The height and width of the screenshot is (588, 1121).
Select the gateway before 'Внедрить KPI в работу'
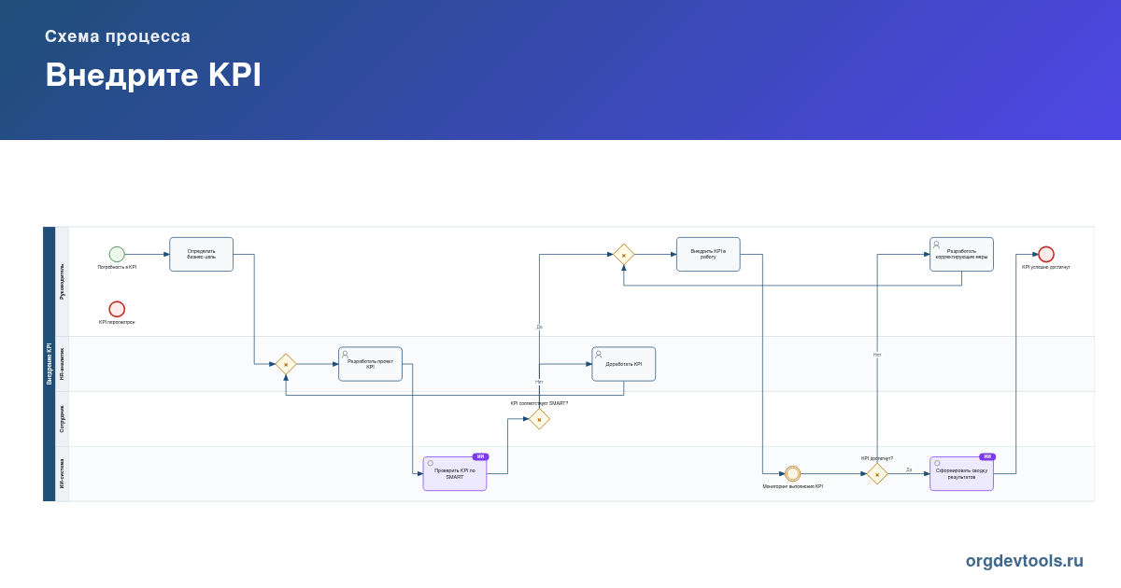624,255
